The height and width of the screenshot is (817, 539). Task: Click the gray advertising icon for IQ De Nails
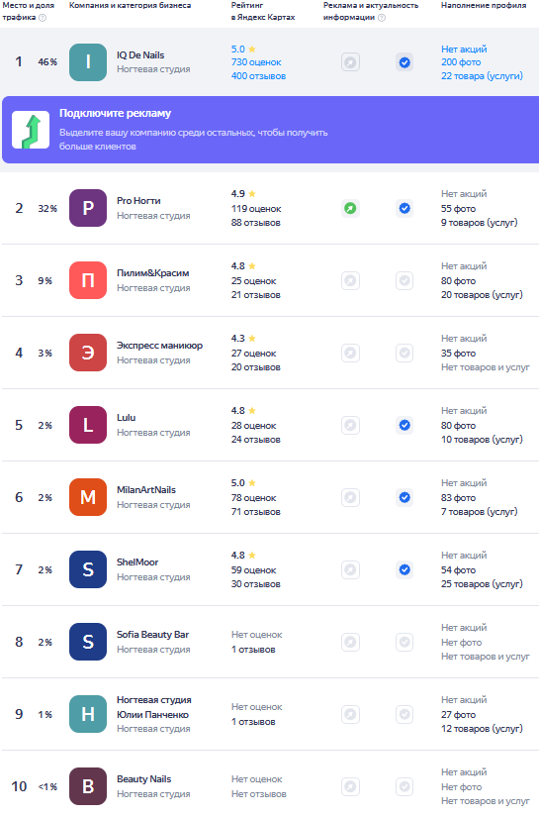coord(351,62)
